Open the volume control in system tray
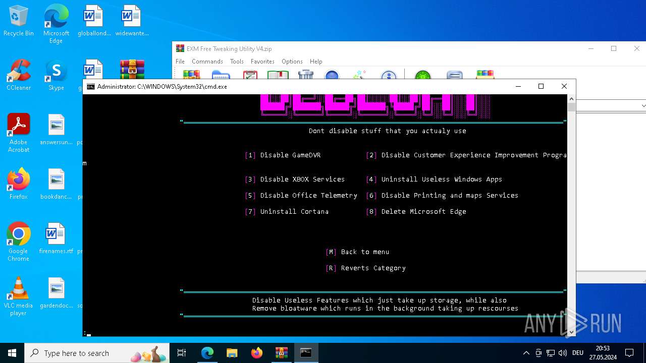 point(563,353)
